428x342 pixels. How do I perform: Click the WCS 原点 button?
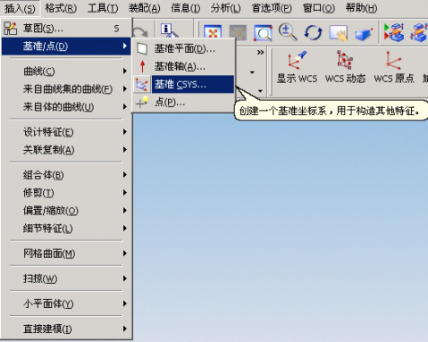pyautogui.click(x=394, y=67)
